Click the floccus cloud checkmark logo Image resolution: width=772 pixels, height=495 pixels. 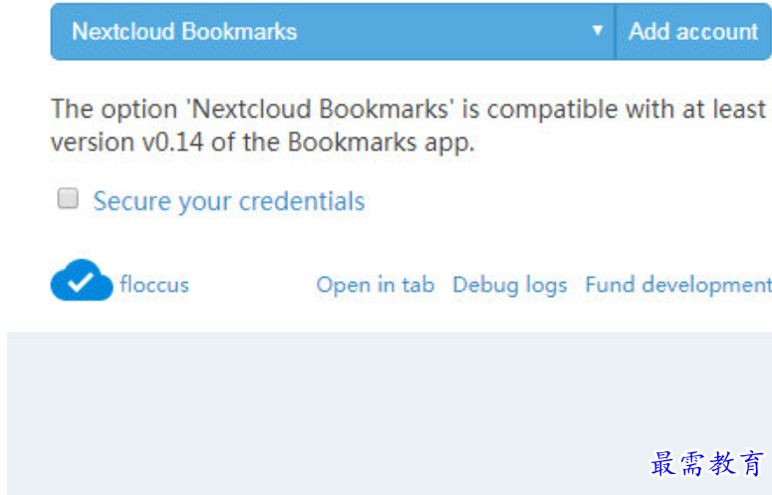click(x=82, y=280)
